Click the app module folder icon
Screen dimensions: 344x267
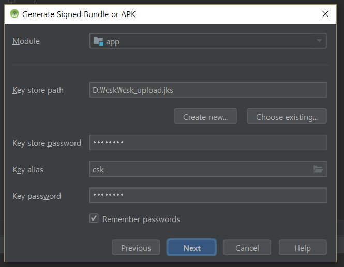[x=98, y=41]
